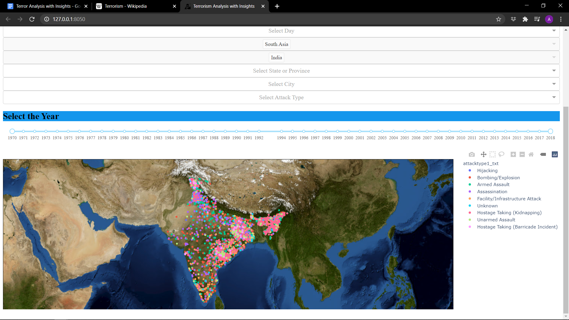Image resolution: width=569 pixels, height=320 pixels.
Task: Zoom in on the map plot
Action: coord(513,154)
